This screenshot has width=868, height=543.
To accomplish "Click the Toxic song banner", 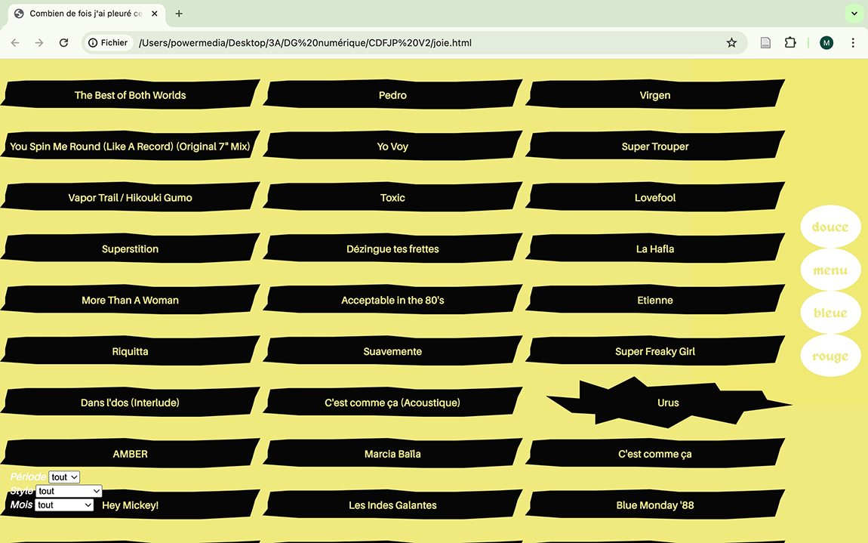I will (392, 197).
